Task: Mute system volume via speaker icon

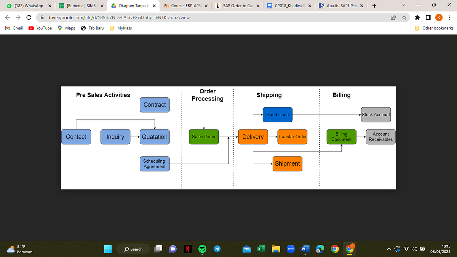Action: tap(414, 249)
